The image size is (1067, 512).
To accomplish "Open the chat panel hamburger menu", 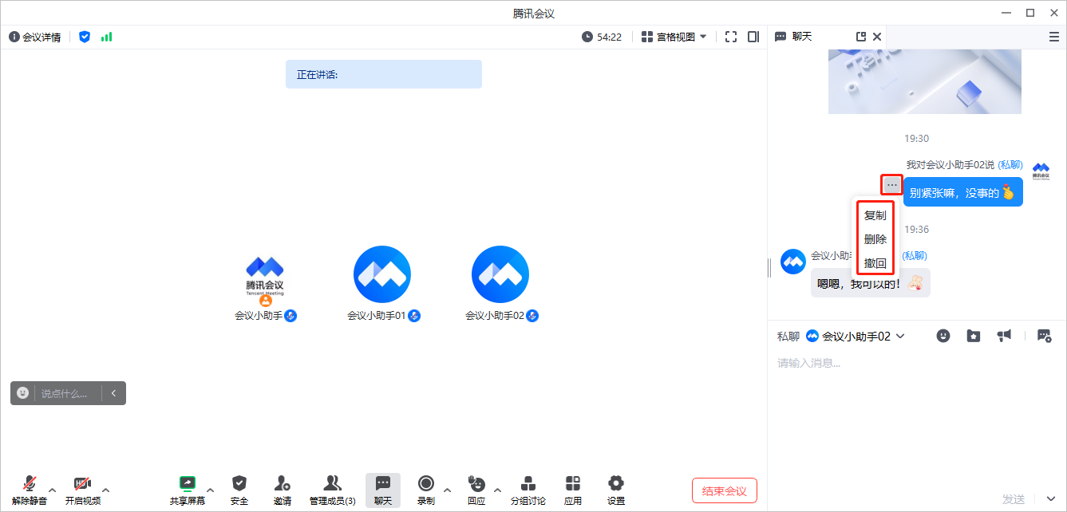I will click(1054, 37).
